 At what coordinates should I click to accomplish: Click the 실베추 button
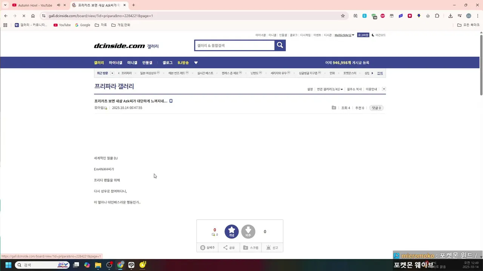(208, 248)
